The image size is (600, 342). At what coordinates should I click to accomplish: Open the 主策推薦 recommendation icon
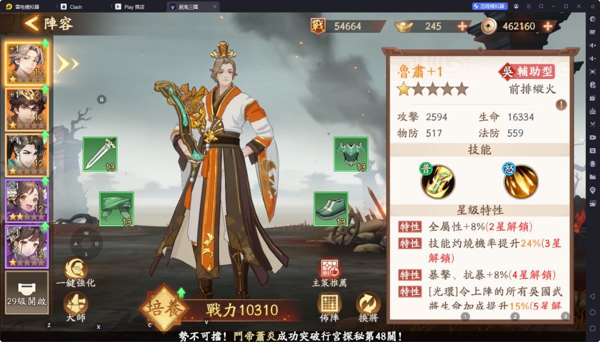329,272
